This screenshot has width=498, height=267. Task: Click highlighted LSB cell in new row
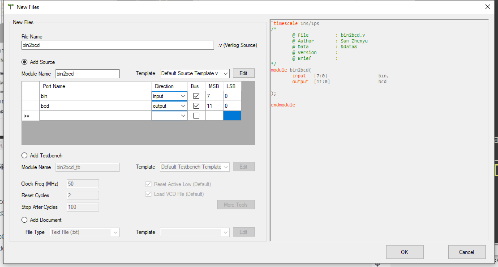tap(232, 116)
